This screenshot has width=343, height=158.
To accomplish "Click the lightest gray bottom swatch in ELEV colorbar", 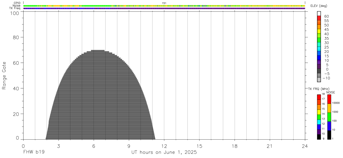I will (319, 80).
